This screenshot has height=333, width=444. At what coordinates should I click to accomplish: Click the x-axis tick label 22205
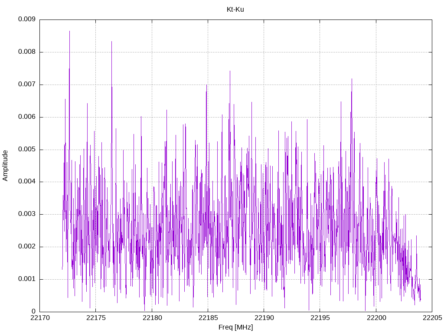point(432,318)
